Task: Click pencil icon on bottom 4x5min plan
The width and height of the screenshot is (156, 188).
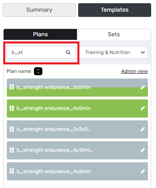Action: 143,171
